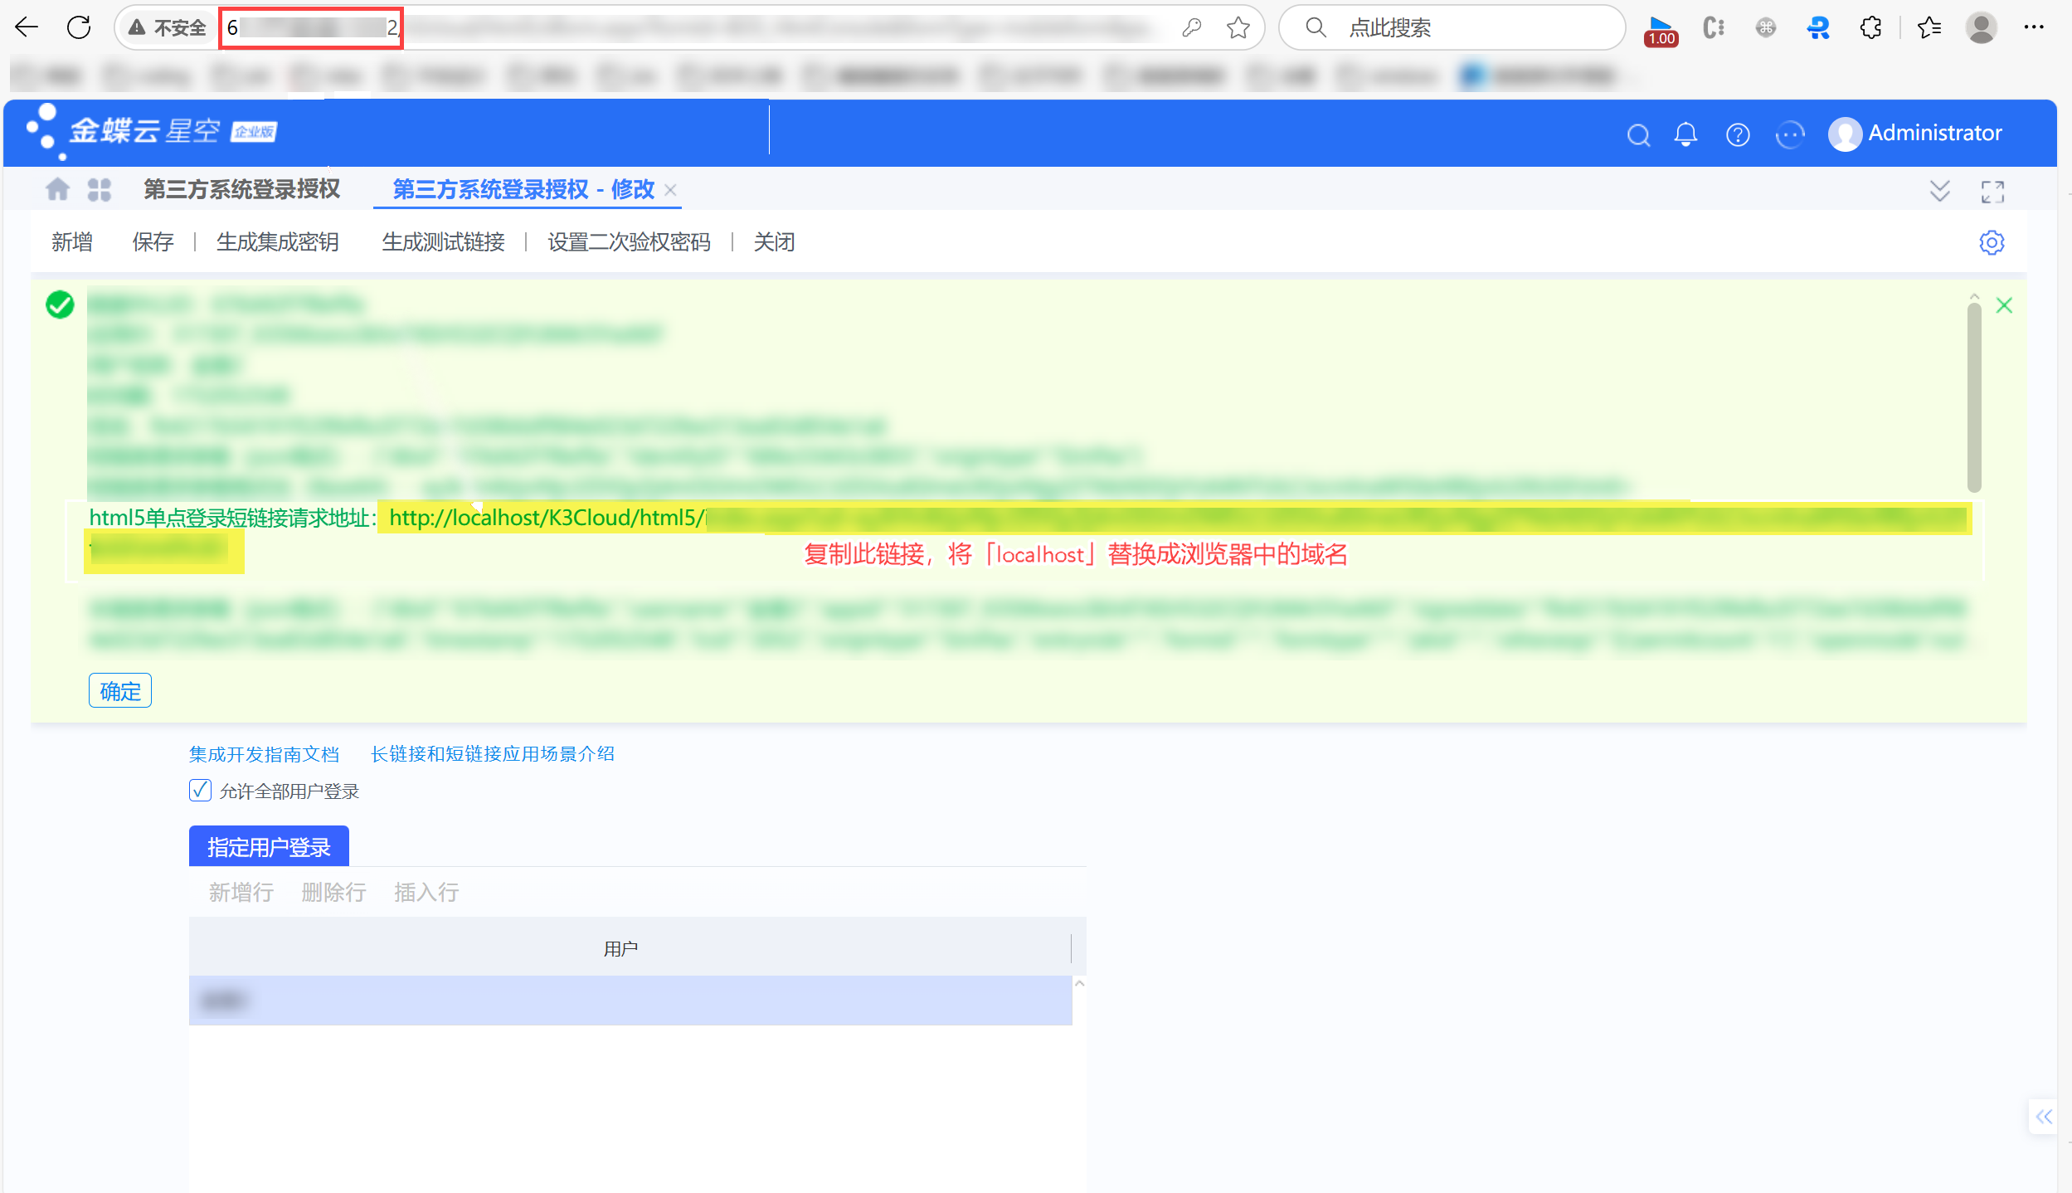Click the home icon in tab bar

tap(57, 190)
